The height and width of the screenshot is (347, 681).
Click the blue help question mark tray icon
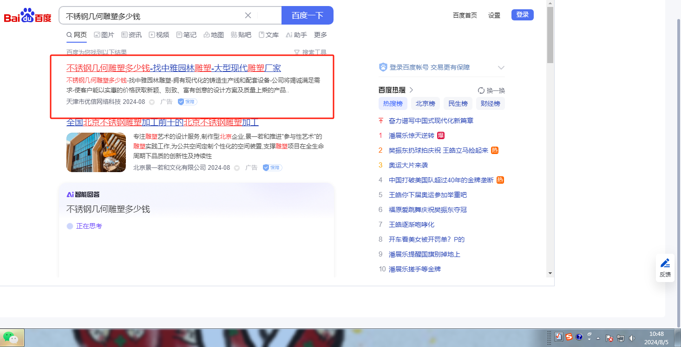(579, 337)
